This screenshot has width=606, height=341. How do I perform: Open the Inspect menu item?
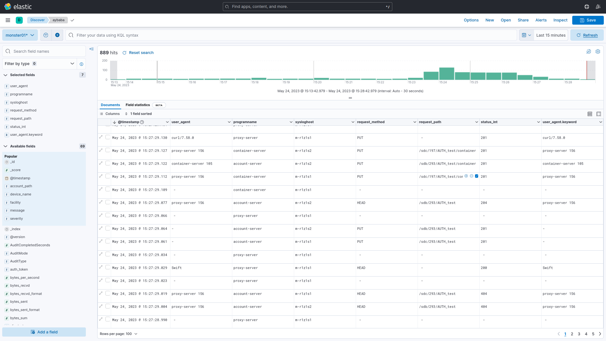click(x=560, y=20)
